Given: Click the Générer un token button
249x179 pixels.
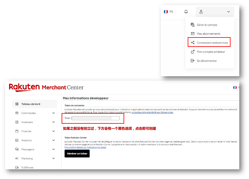Looking at the screenshot, I should 77,153.
